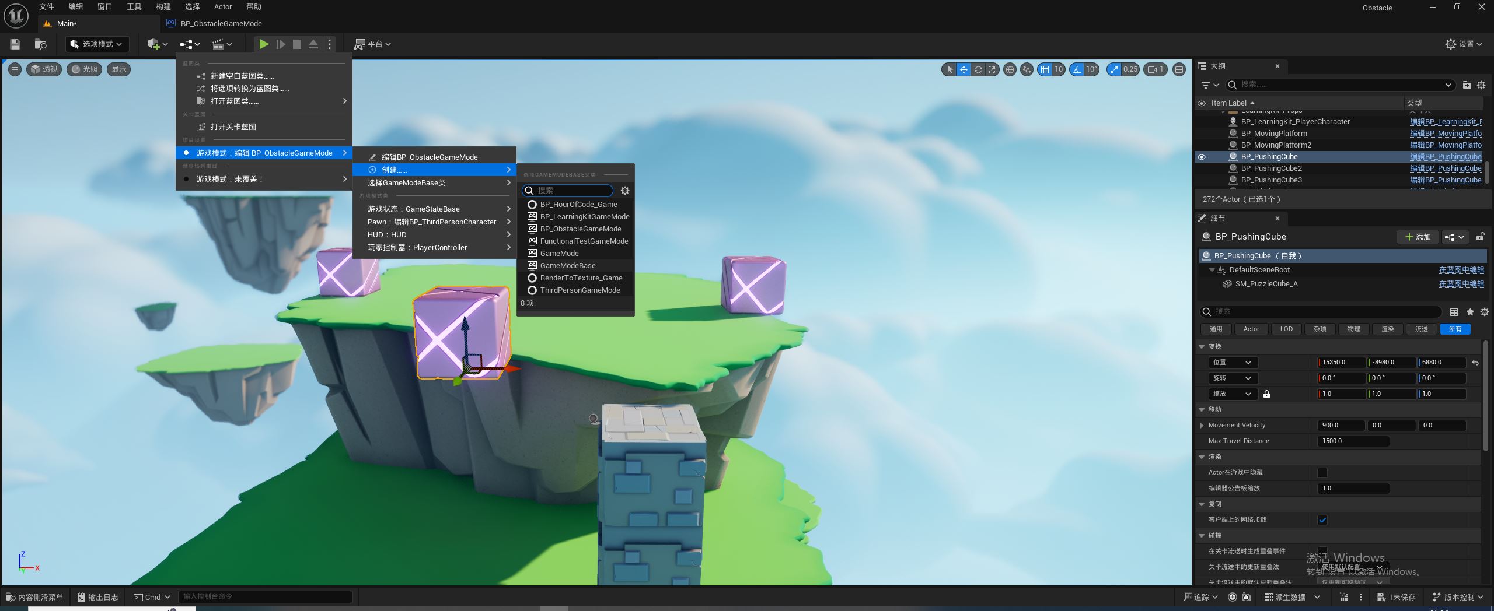The height and width of the screenshot is (611, 1494).
Task: Switch to the LOD filter tab in details
Action: (1286, 329)
